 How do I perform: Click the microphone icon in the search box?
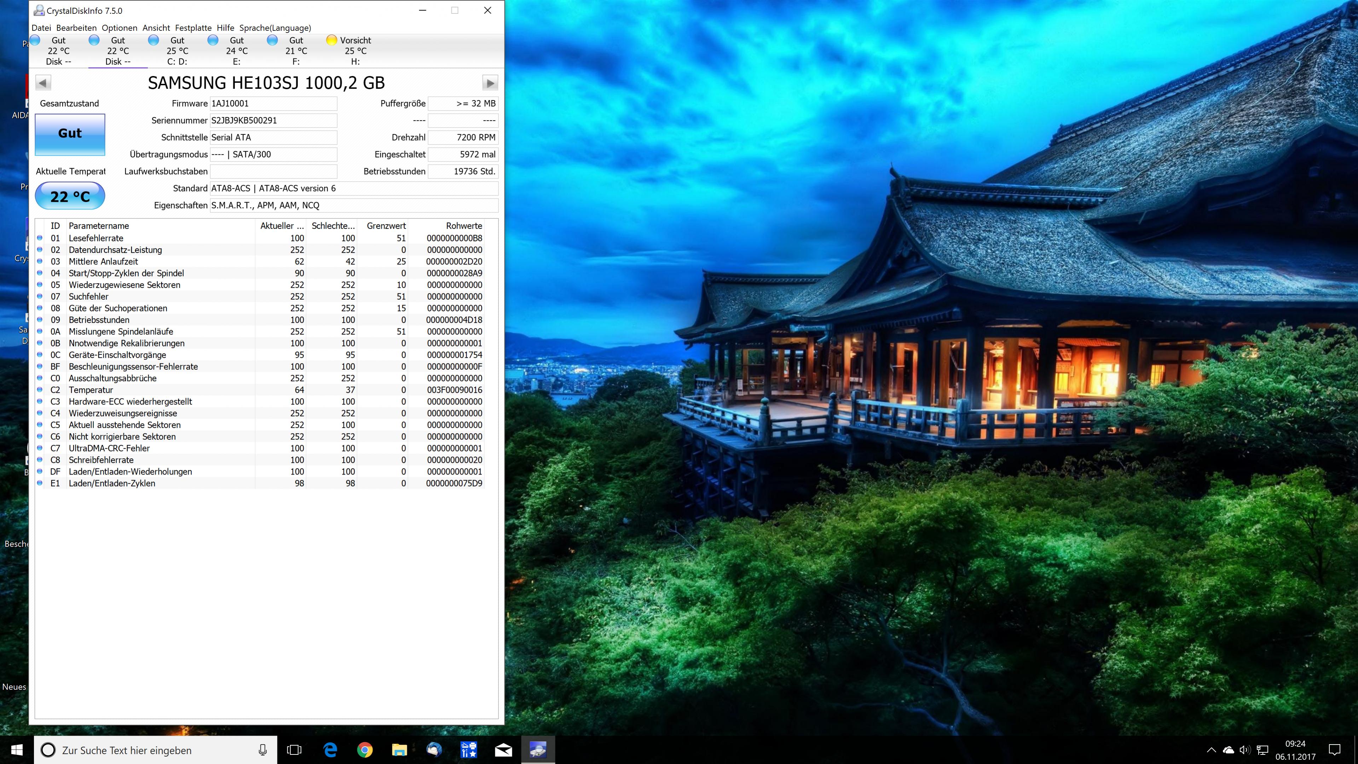click(262, 750)
